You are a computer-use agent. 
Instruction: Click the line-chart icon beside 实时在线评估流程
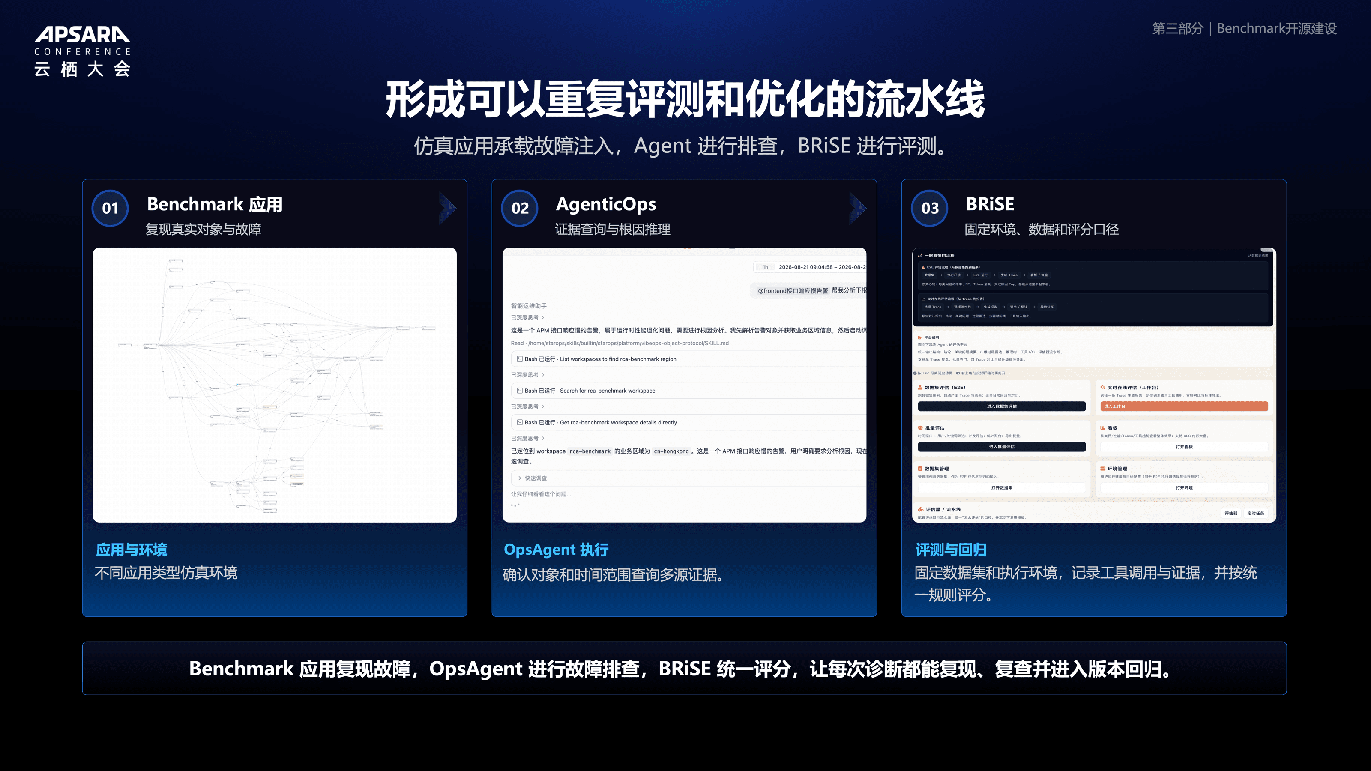923,299
